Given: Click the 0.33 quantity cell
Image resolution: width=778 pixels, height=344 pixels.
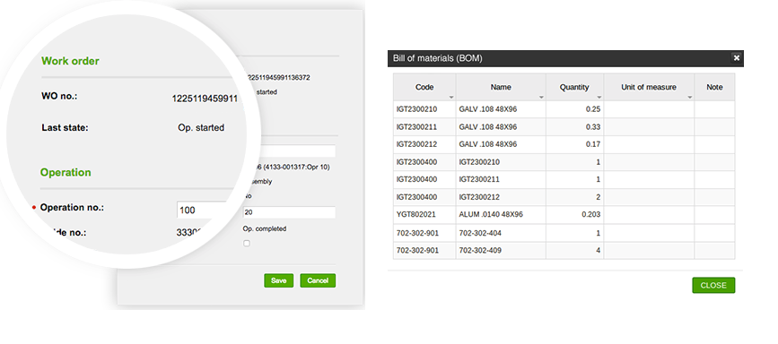Looking at the screenshot, I should 575,127.
